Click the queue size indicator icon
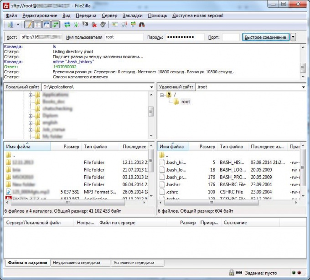 pyautogui.click(x=239, y=273)
